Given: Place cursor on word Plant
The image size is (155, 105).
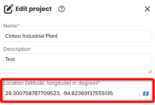Looking at the screenshot, I should [51, 36].
